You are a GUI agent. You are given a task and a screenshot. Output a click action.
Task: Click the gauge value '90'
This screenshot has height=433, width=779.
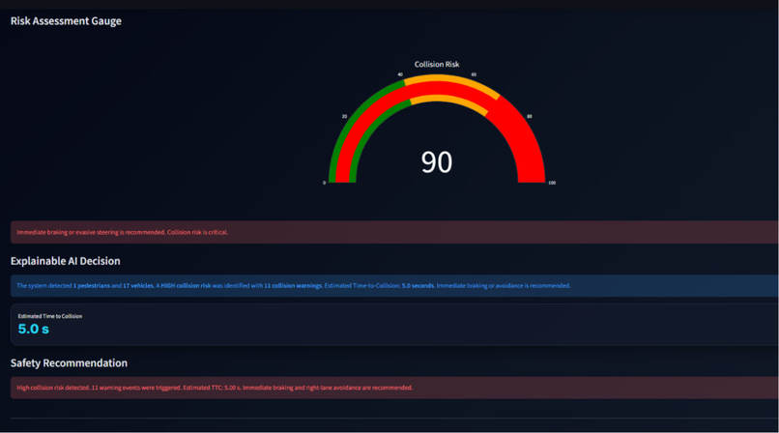click(x=437, y=161)
